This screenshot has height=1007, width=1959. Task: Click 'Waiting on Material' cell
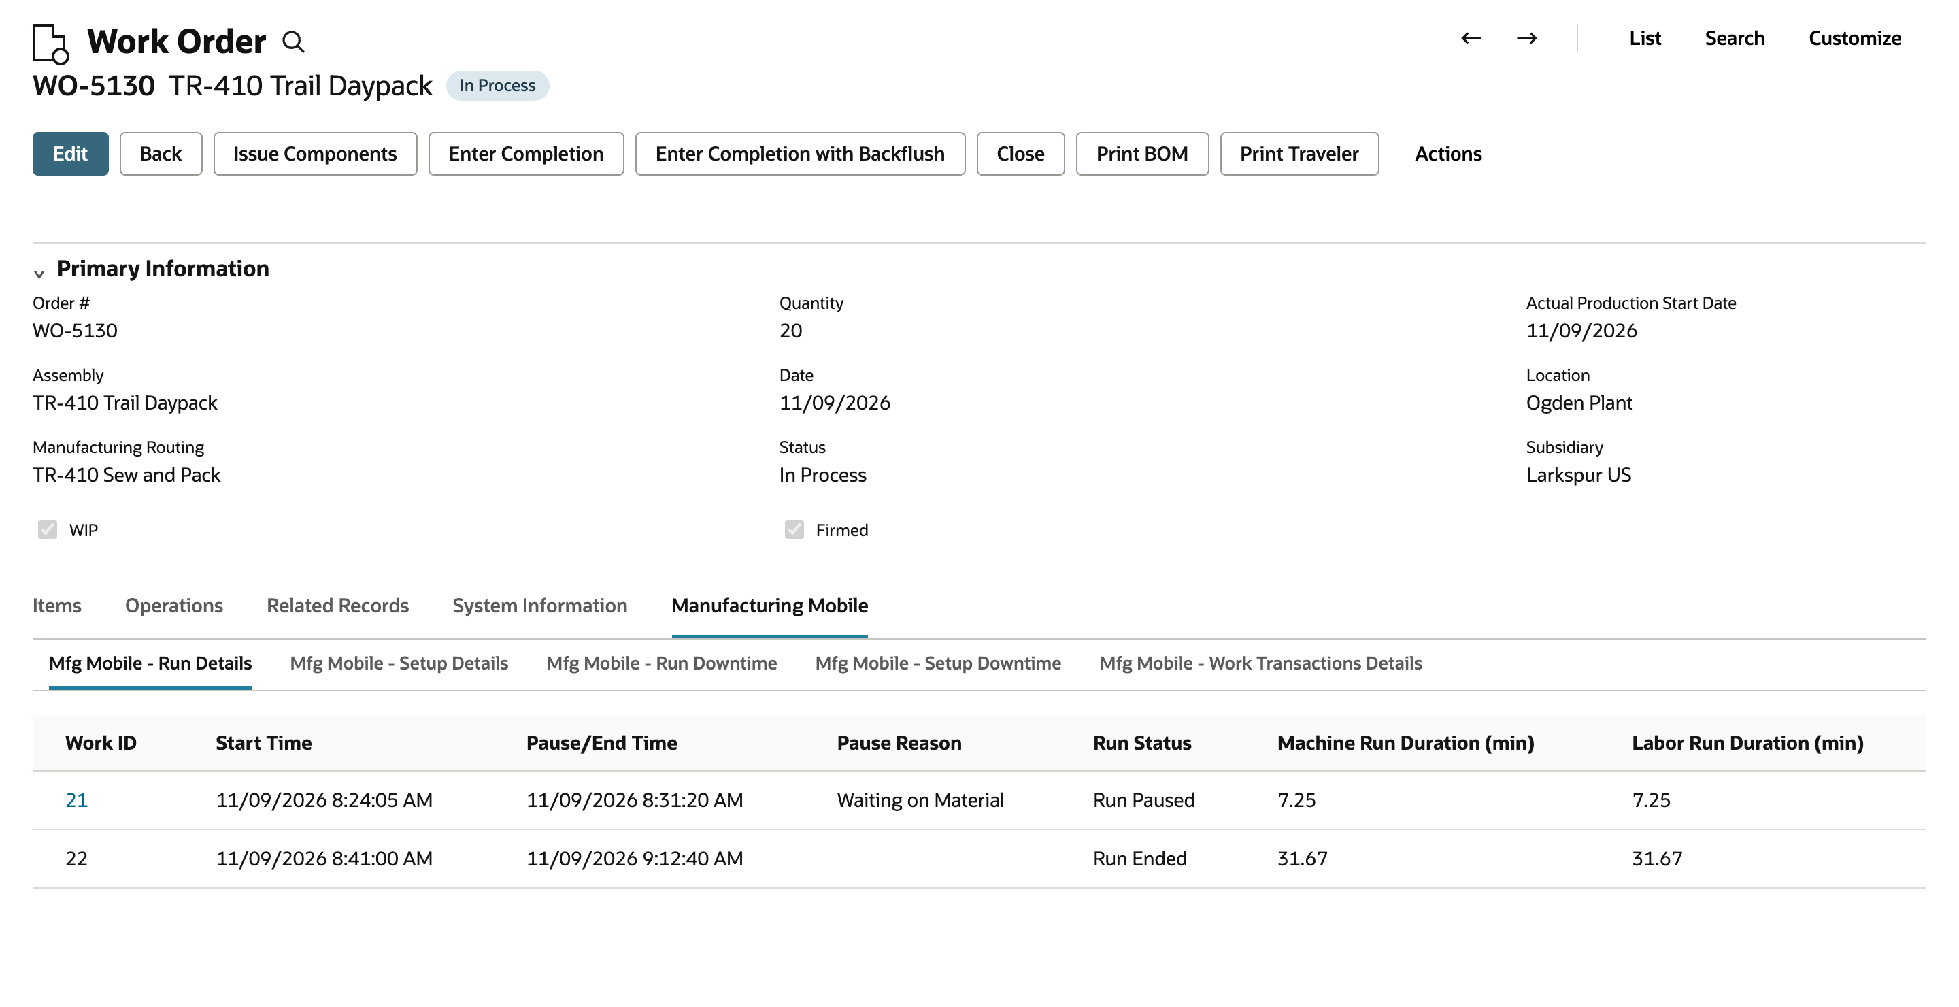920,800
